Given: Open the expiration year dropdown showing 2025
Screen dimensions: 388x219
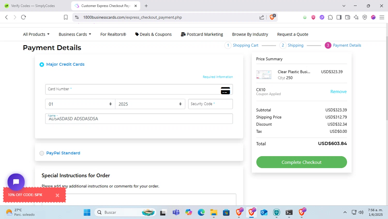Looking at the screenshot, I should click(150, 104).
